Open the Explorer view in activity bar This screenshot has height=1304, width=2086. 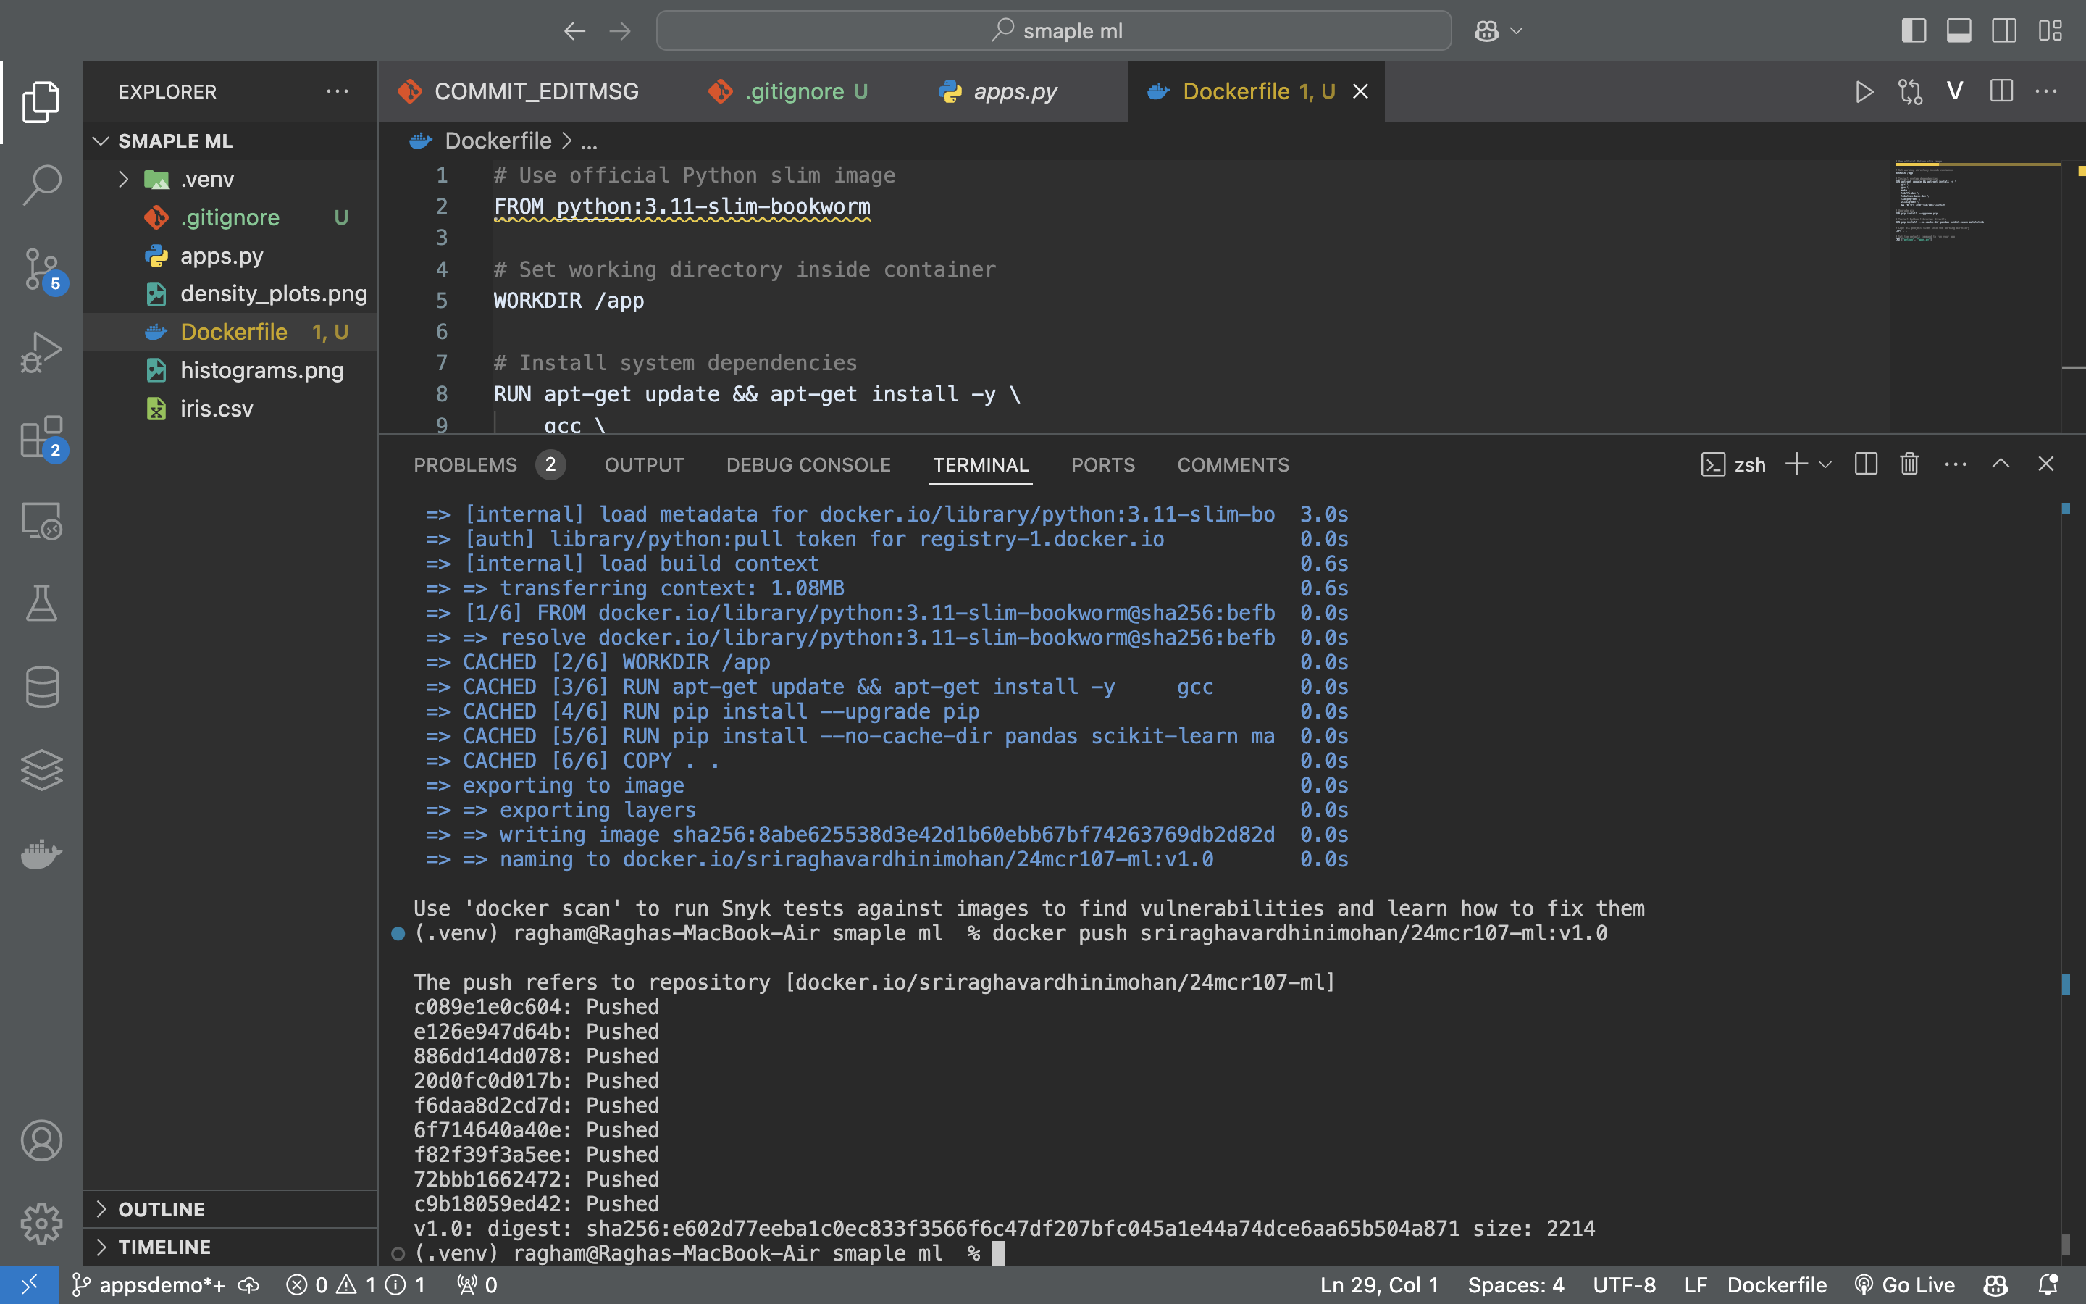pyautogui.click(x=41, y=101)
